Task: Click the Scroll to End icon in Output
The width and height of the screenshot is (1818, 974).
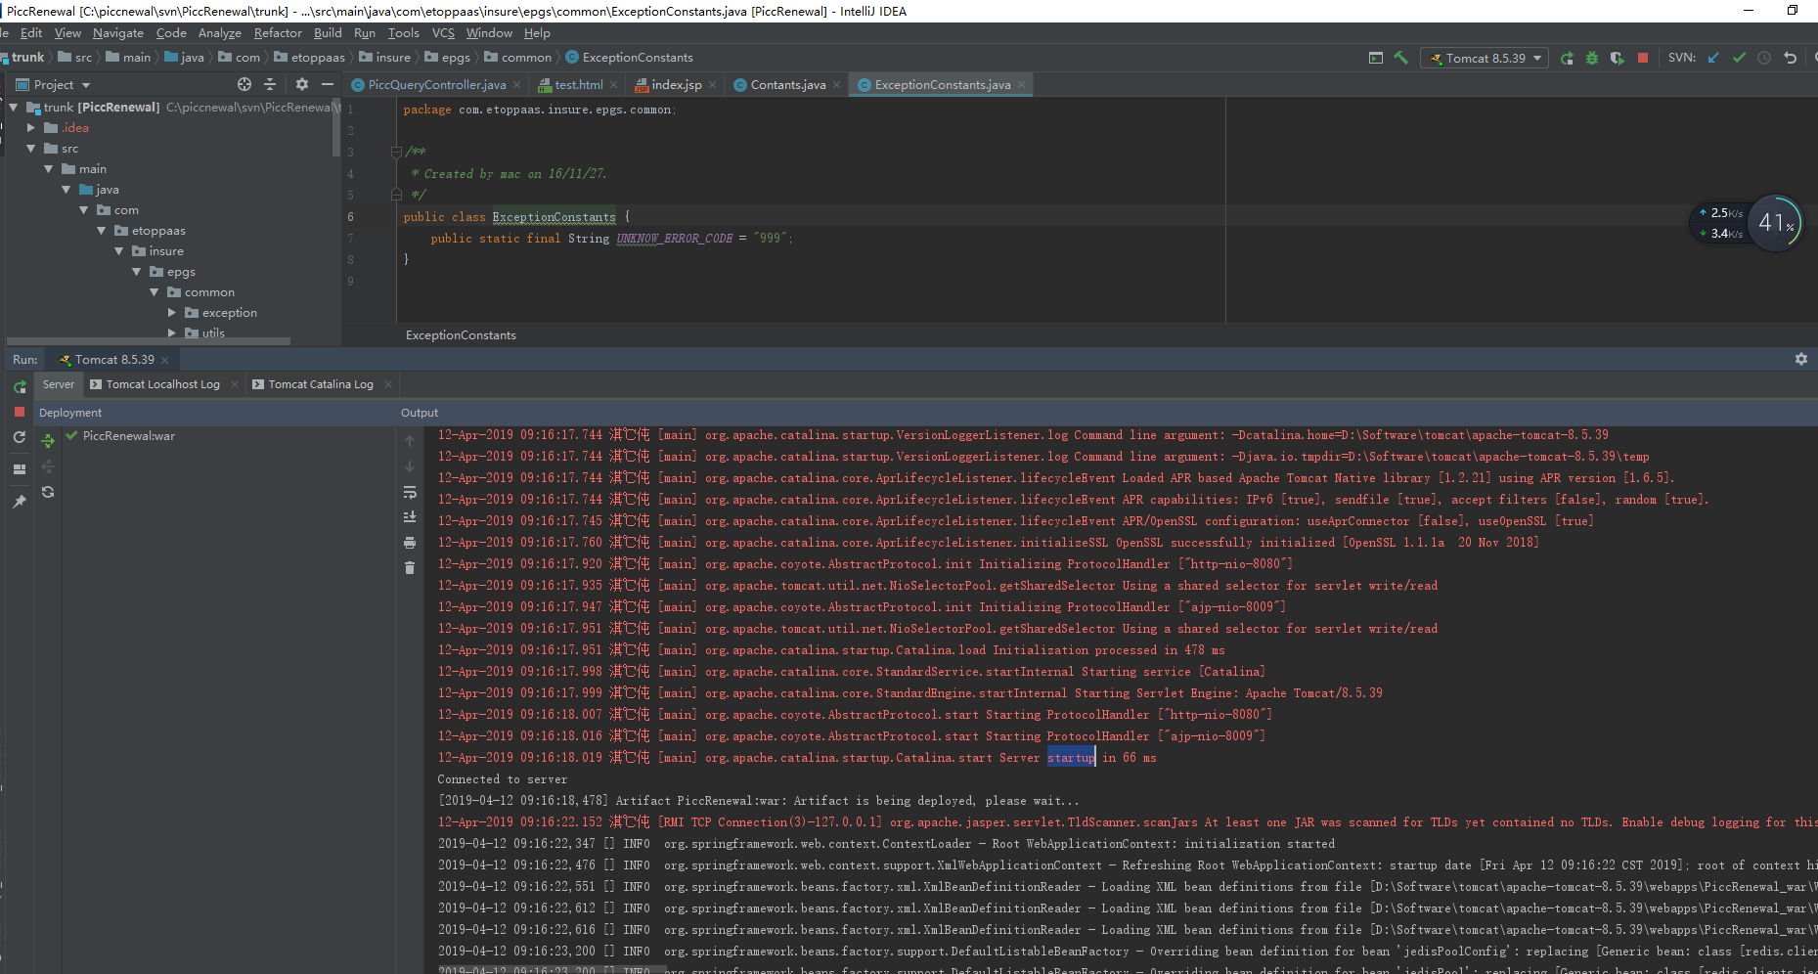Action: 410,516
